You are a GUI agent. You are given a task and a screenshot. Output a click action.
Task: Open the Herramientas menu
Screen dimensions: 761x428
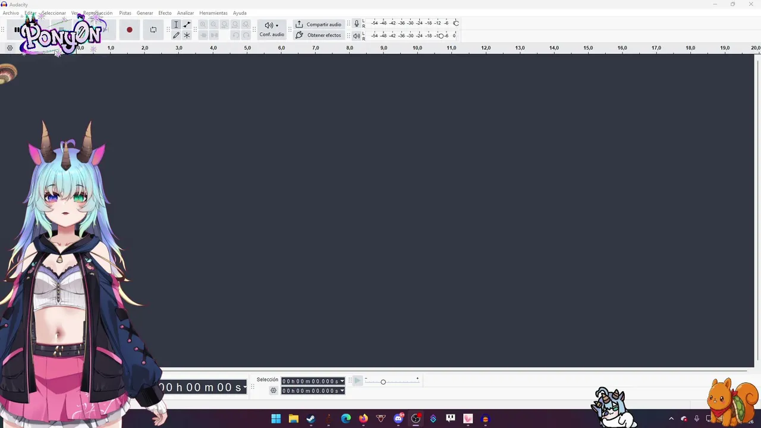point(213,13)
